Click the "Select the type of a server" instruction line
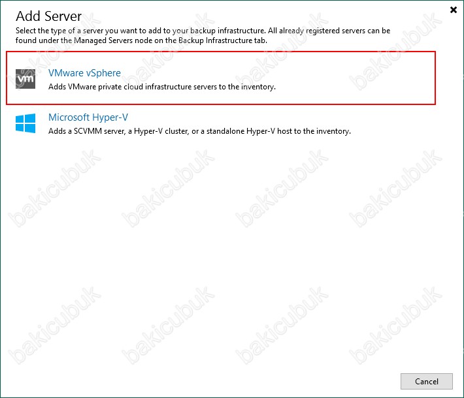Screen dimensions: 464x398 (x=203, y=31)
